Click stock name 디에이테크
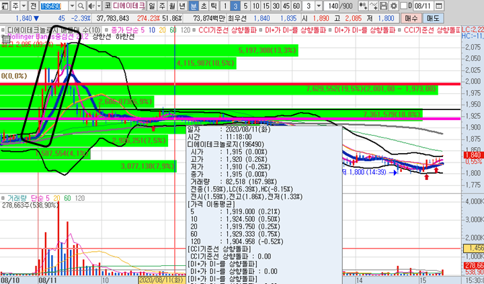The height and width of the screenshot is (284, 484). 128,5
